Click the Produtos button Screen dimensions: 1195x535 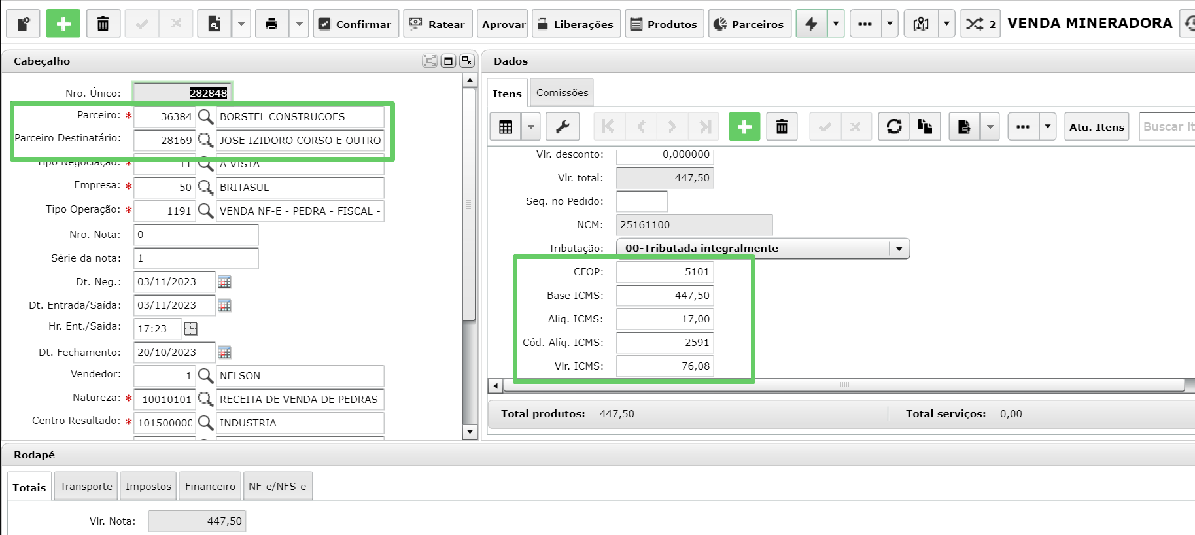pyautogui.click(x=665, y=24)
